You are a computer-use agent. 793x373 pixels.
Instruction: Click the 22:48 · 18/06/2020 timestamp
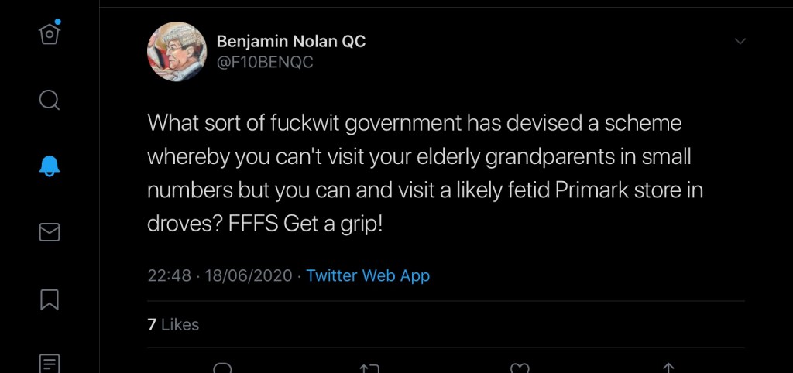220,275
